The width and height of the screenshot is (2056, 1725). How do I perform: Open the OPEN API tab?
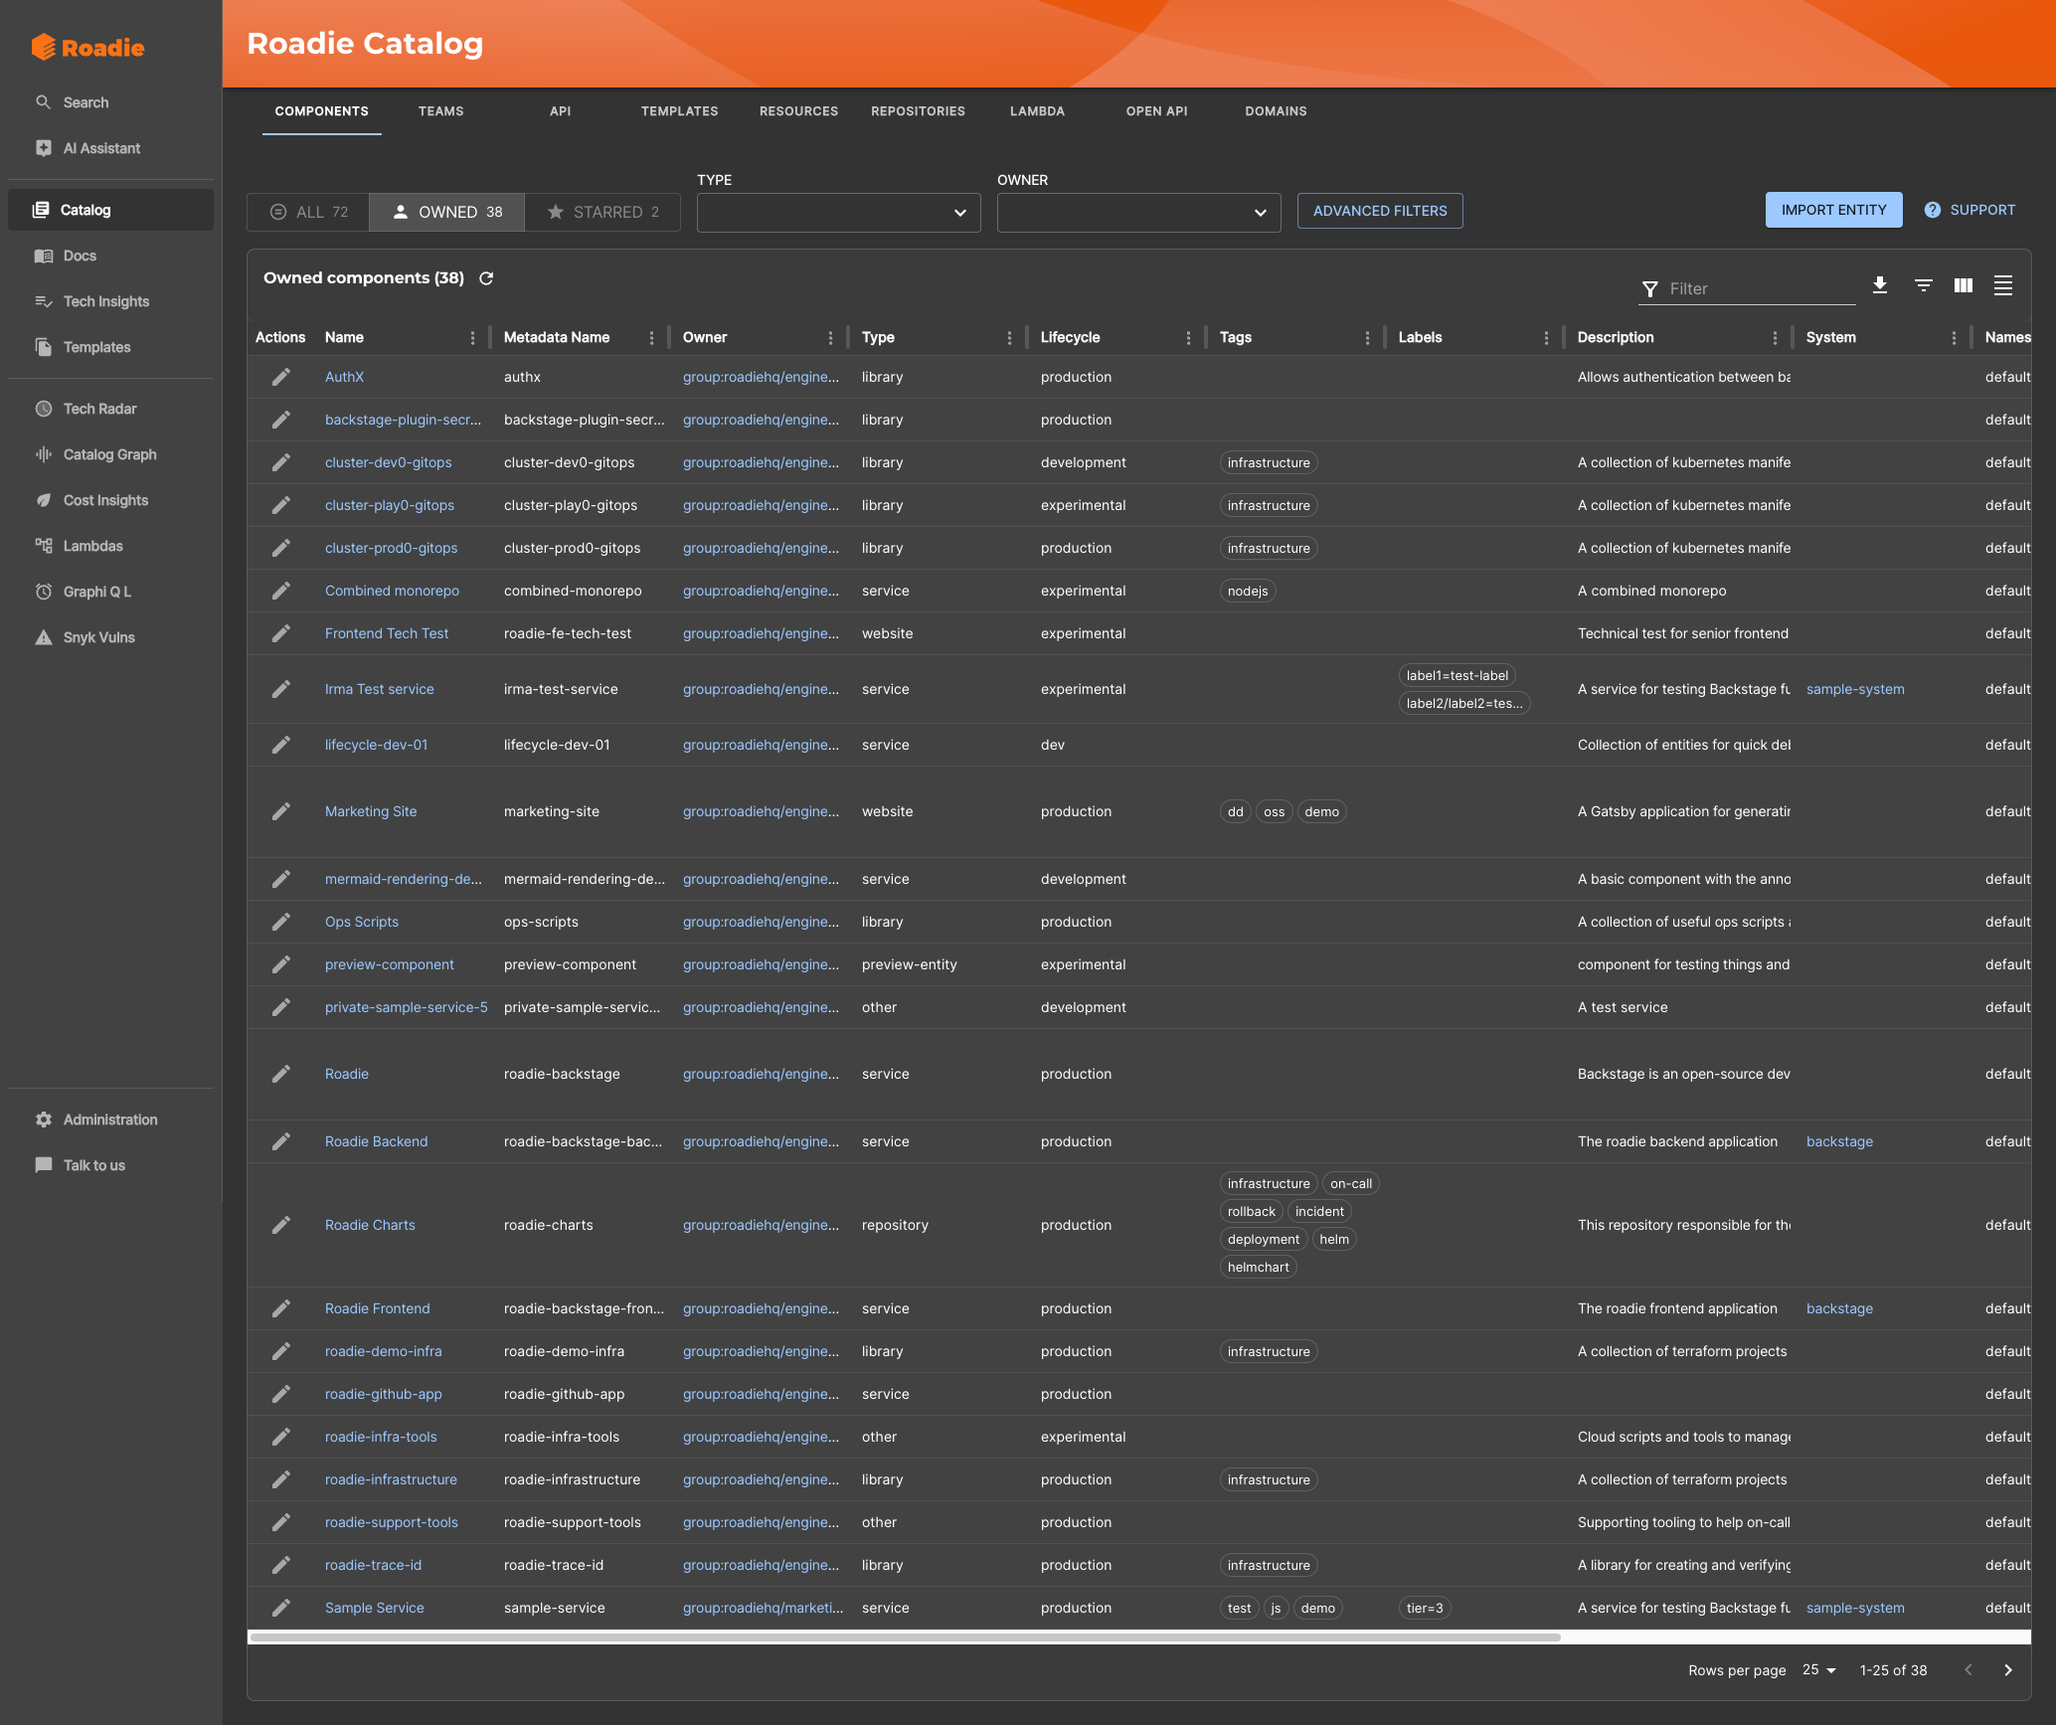[1157, 111]
